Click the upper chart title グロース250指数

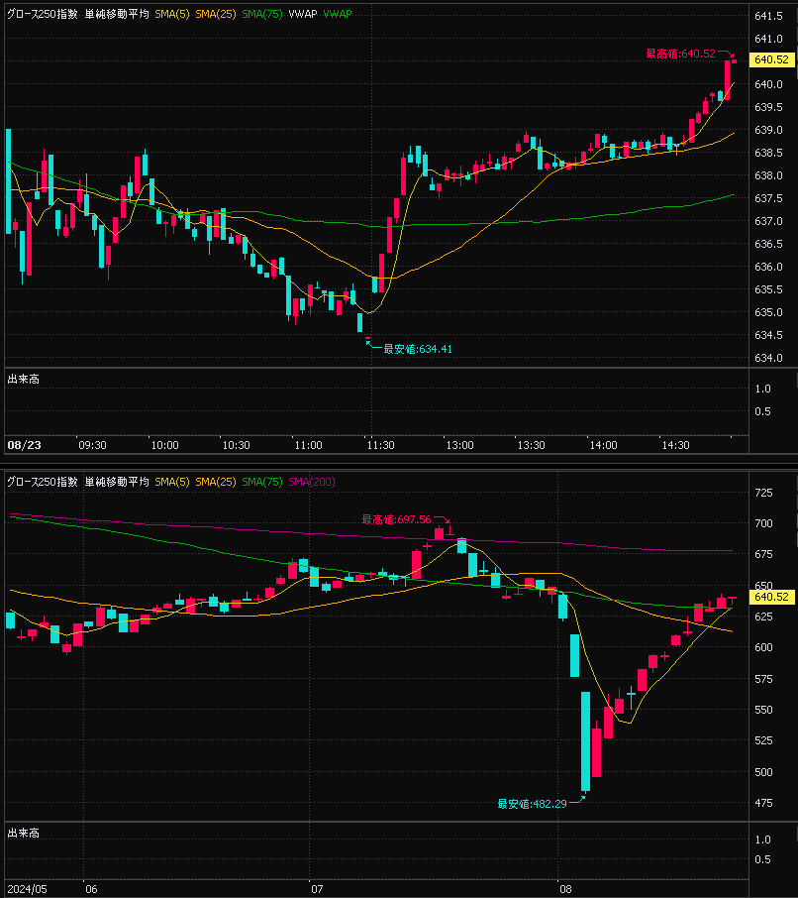tap(43, 14)
